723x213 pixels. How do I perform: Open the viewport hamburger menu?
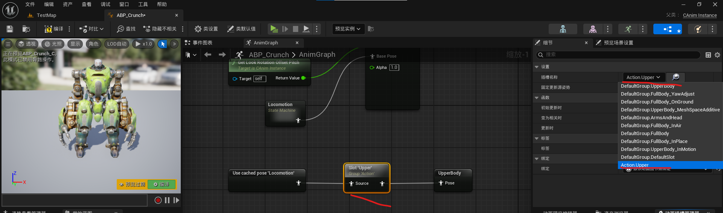point(8,44)
